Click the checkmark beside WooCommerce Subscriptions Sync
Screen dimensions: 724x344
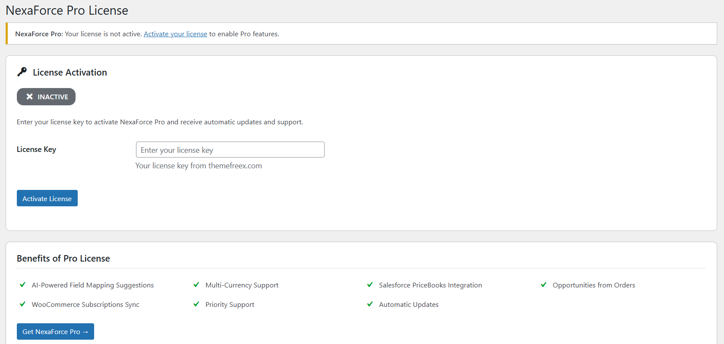tap(23, 304)
